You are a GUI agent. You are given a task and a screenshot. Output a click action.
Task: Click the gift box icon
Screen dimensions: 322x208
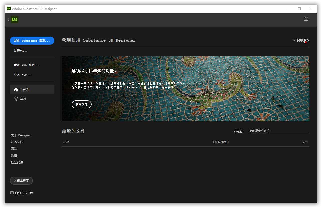(306, 19)
